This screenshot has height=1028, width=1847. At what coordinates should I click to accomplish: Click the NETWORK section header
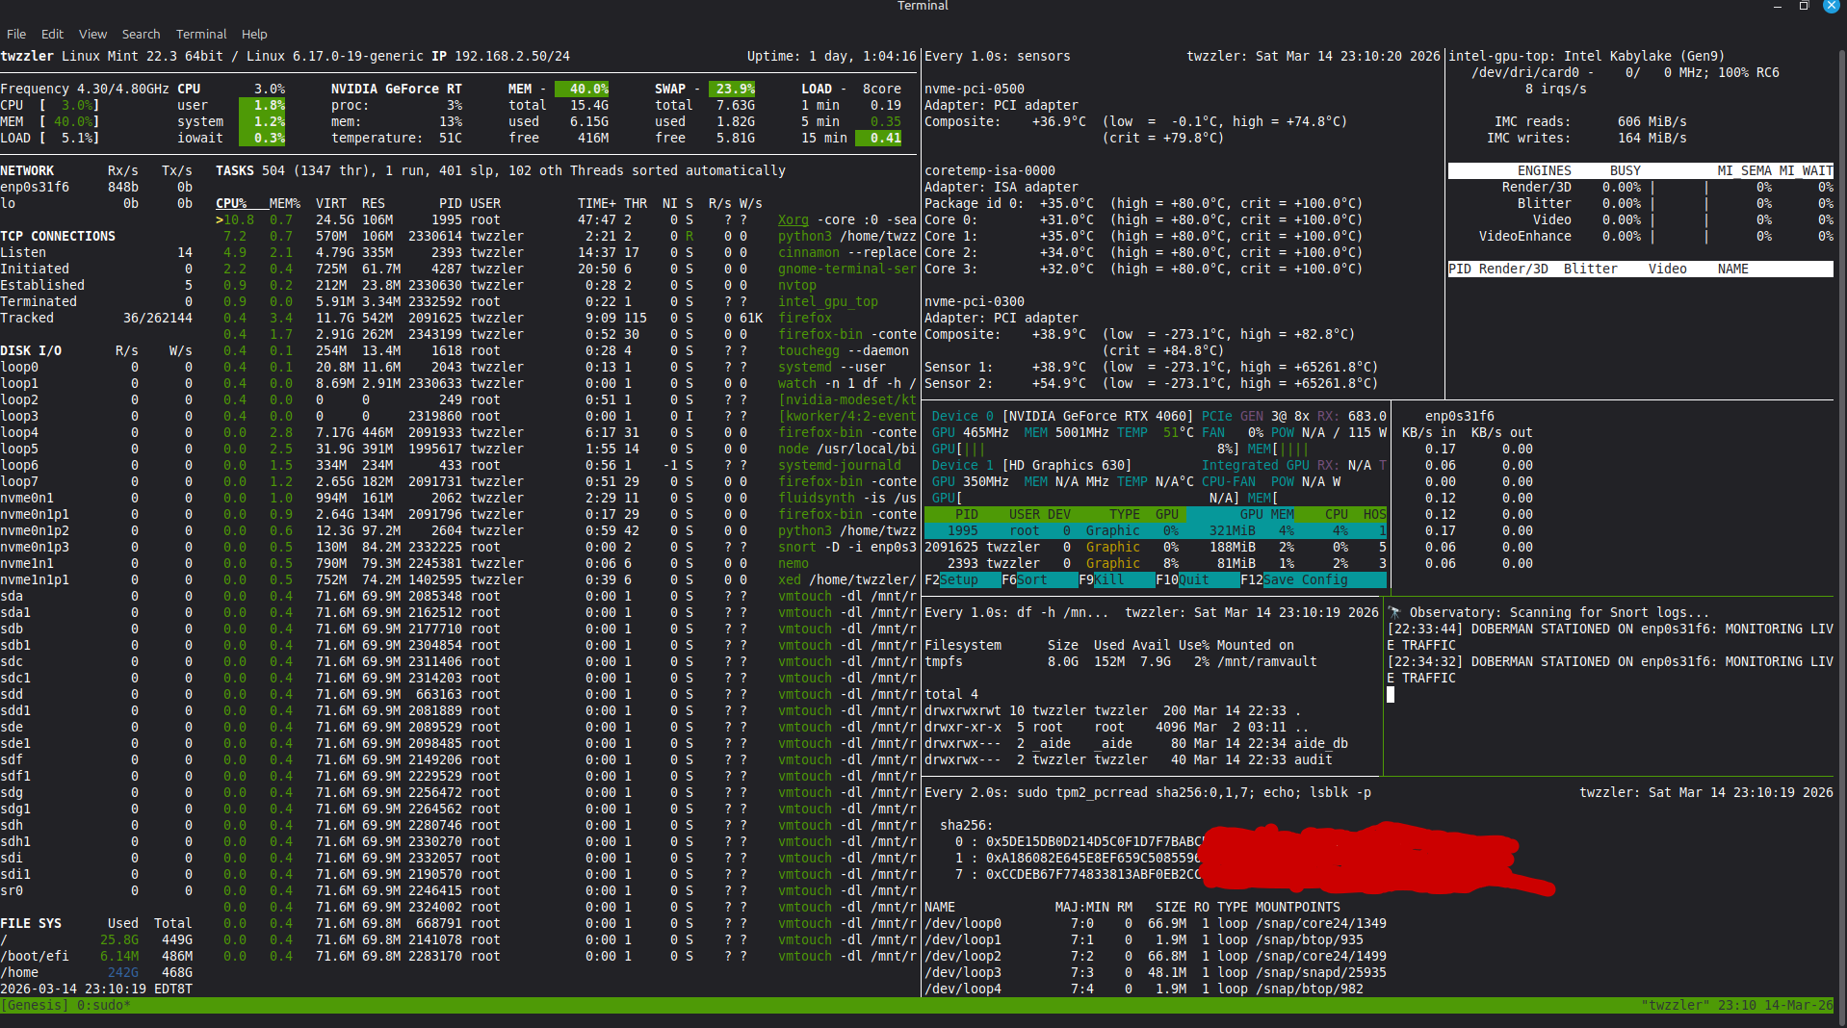[27, 170]
